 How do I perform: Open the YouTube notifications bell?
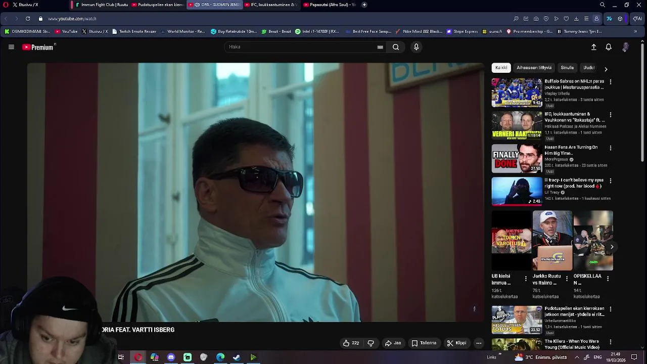tap(609, 47)
